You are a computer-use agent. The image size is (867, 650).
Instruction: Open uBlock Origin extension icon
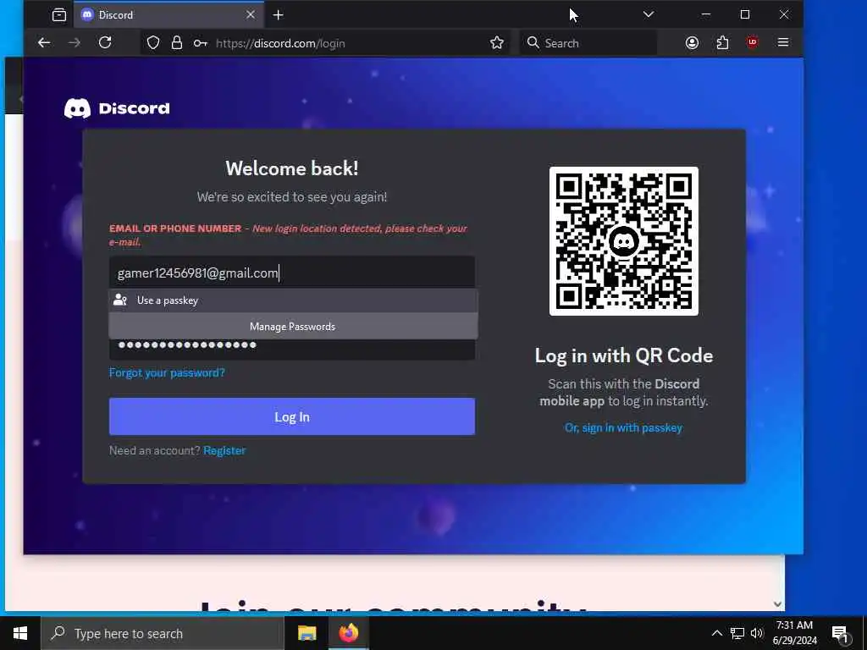click(x=752, y=42)
